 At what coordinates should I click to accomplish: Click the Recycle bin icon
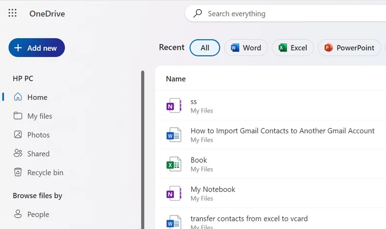click(x=18, y=172)
